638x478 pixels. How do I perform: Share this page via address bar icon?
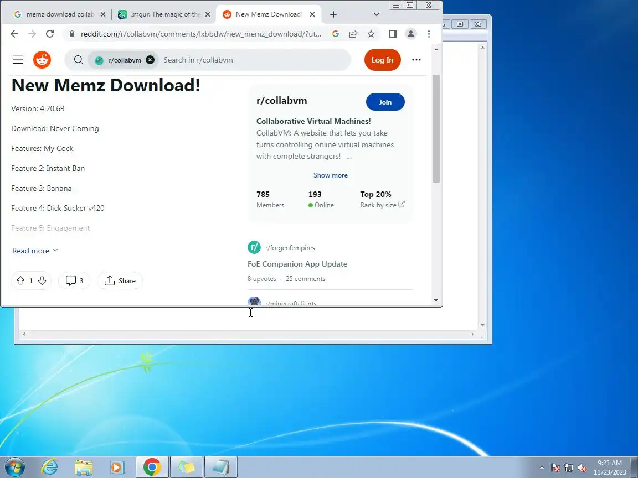[353, 34]
